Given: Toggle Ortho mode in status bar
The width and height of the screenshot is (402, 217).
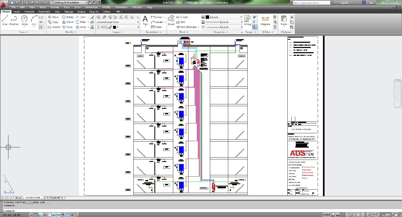Looking at the screenshot, I should 41,215.
